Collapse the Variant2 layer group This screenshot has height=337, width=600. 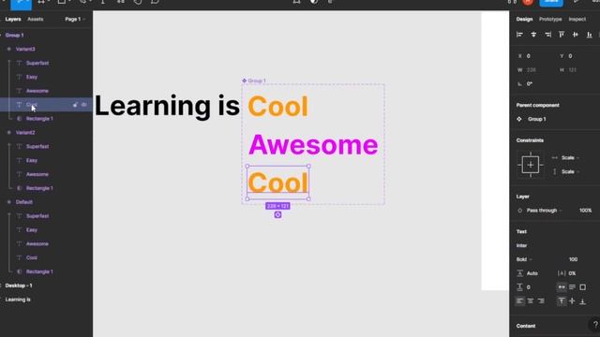(8, 133)
